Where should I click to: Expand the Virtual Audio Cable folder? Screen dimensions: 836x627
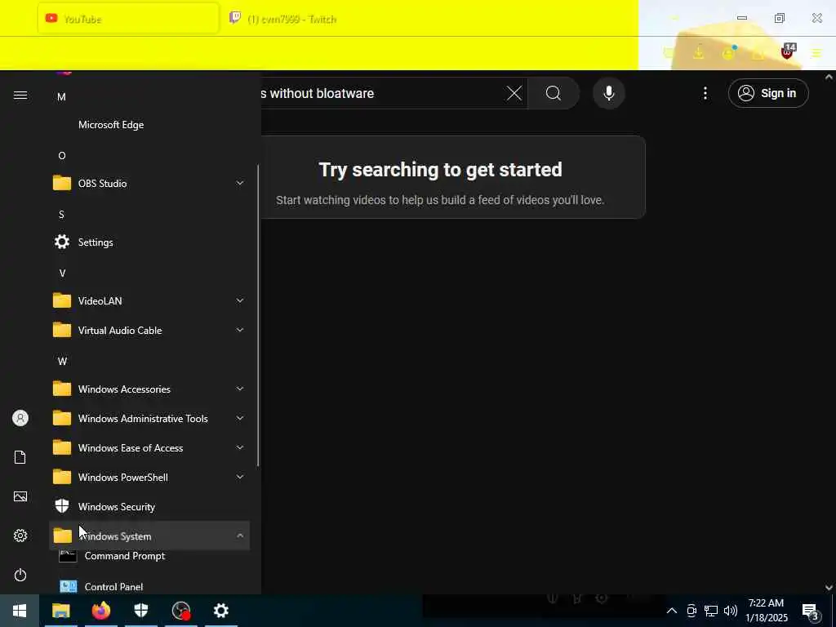(x=149, y=330)
